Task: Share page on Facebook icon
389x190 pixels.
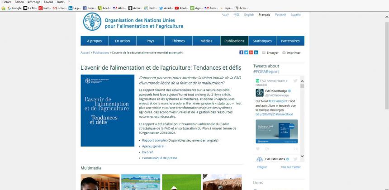Action: pyautogui.click(x=241, y=52)
